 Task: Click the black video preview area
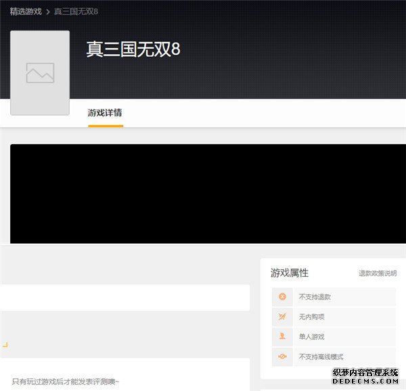(208, 193)
